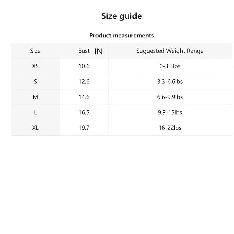Click the 16-22lbs weight range
Image resolution: width=234 pixels, height=234 pixels.
[x=170, y=128]
